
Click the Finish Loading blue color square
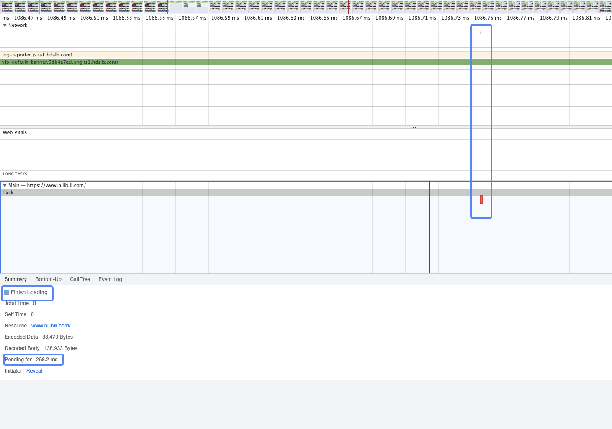point(7,292)
